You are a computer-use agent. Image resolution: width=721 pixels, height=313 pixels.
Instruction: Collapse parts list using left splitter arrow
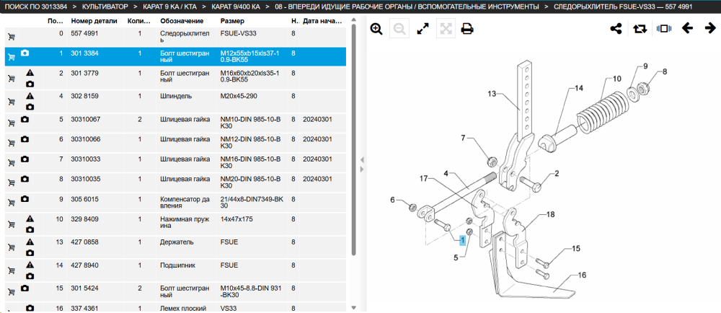[x=362, y=160]
